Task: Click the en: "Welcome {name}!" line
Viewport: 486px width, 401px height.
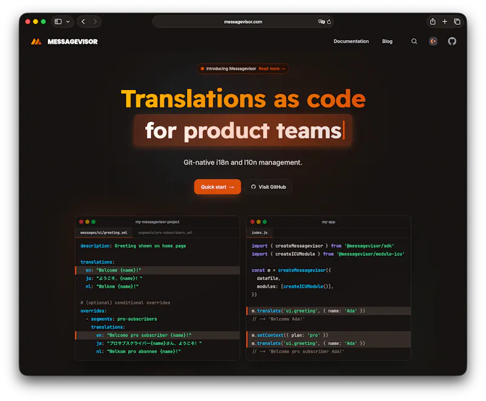Action: click(x=157, y=270)
